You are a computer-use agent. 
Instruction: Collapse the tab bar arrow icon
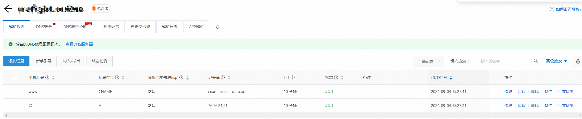click(x=218, y=27)
